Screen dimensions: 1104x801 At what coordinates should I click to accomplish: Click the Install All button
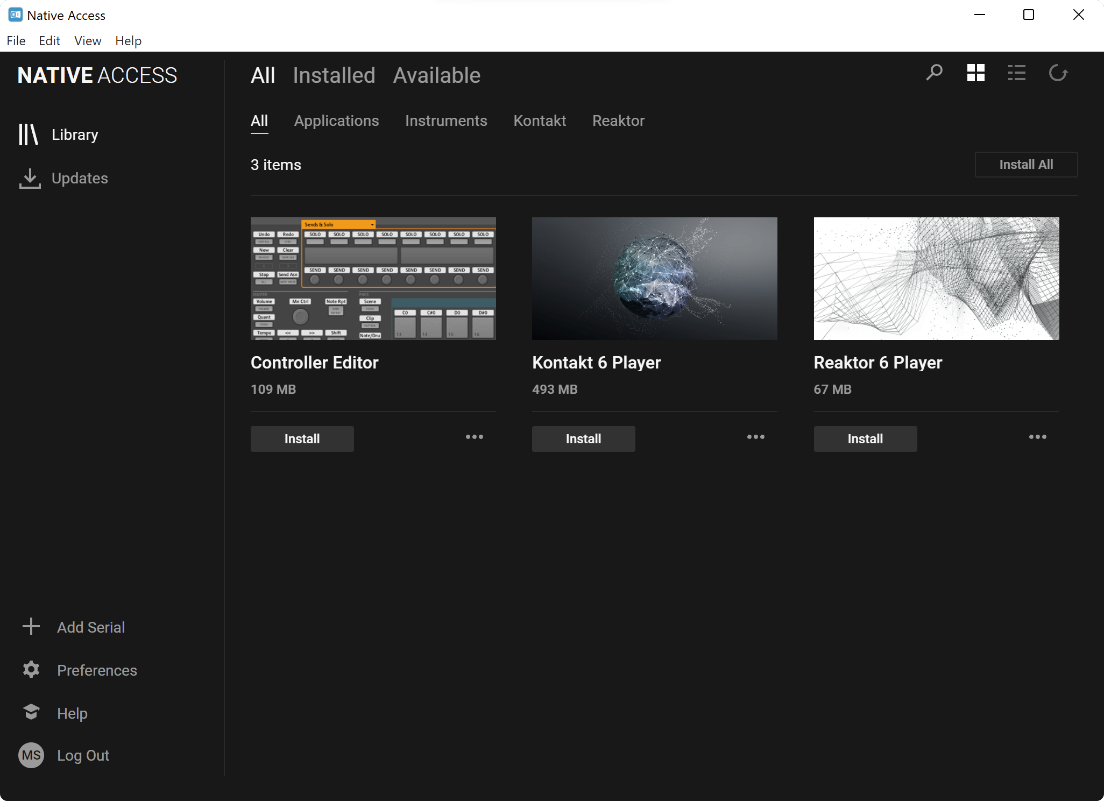(1025, 165)
